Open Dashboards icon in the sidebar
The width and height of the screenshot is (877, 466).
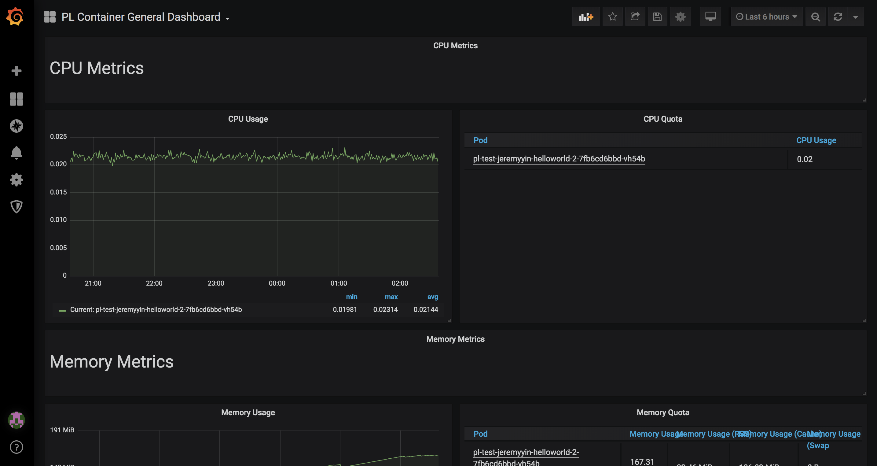16,99
